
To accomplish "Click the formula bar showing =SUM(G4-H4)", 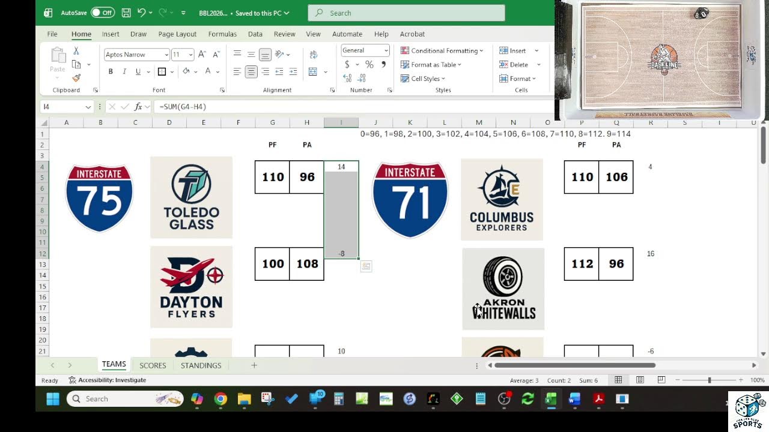I will 354,107.
